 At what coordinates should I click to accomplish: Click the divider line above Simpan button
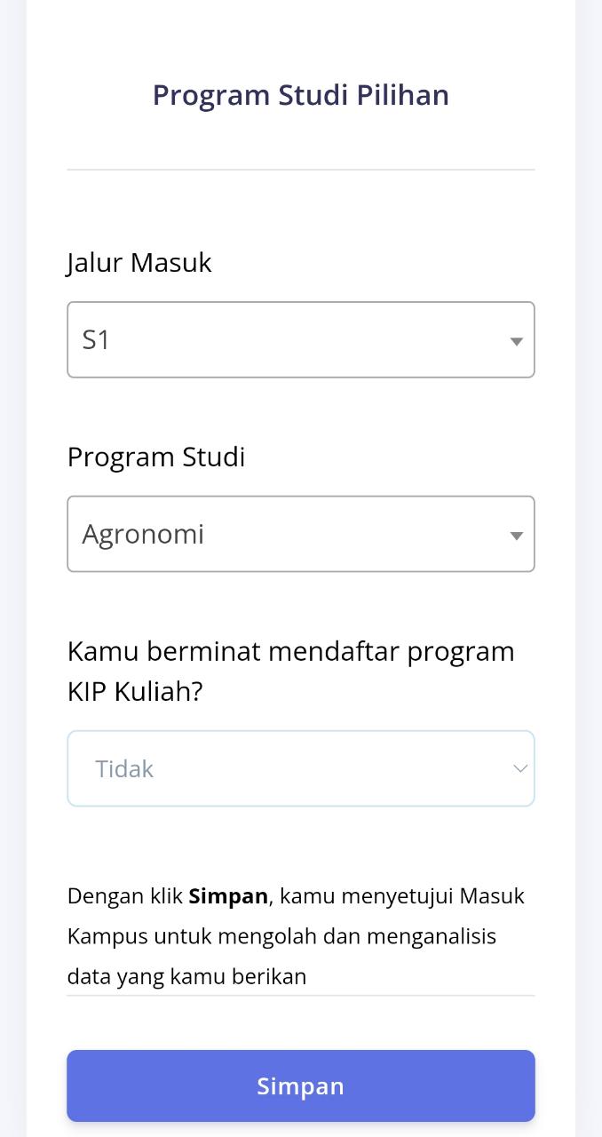tap(300, 996)
